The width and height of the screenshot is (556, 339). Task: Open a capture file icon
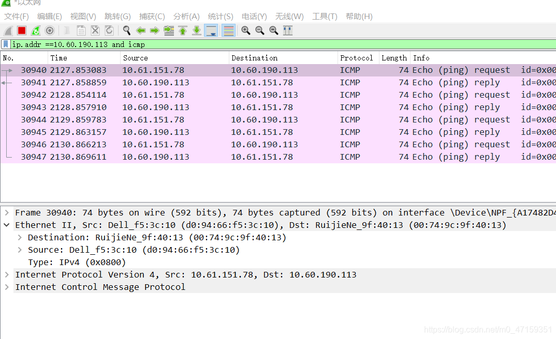click(x=67, y=31)
